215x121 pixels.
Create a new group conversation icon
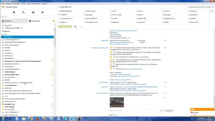click(33, 12)
